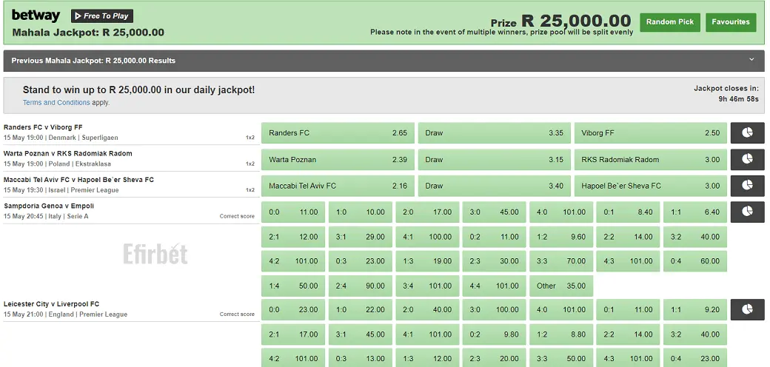The height and width of the screenshot is (367, 770).
Task: Select Warta Poznan at 2.39
Action: [x=338, y=160]
